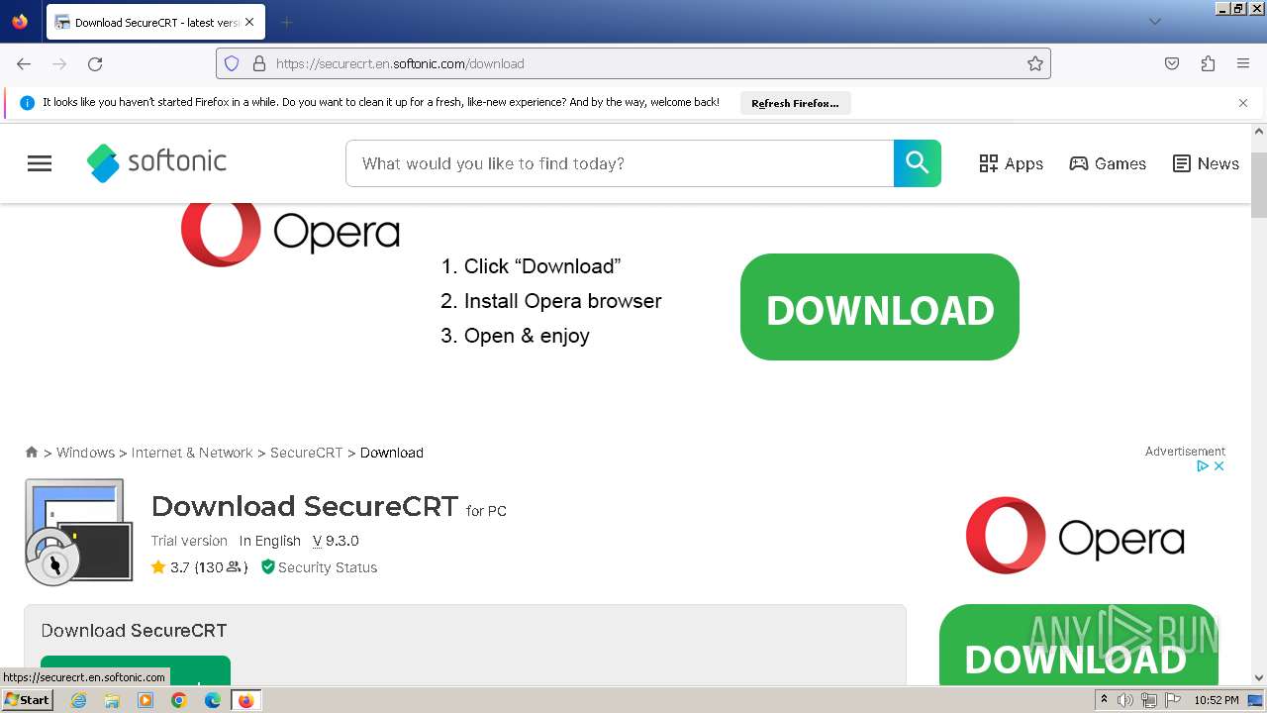Open Firefox extensions icon
This screenshot has height=713, width=1267.
coord(1208,63)
